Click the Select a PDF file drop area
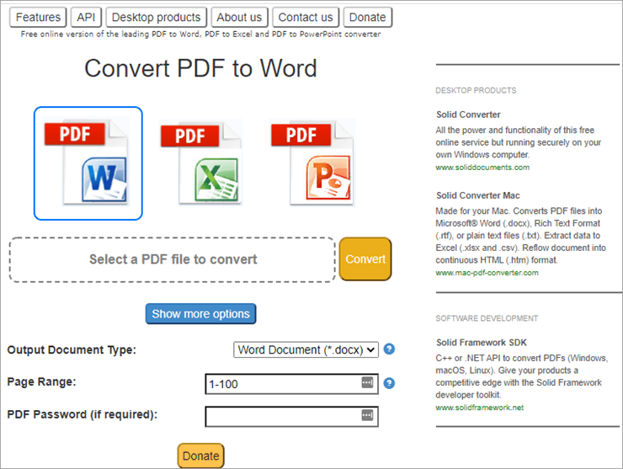This screenshot has width=623, height=469. point(173,260)
